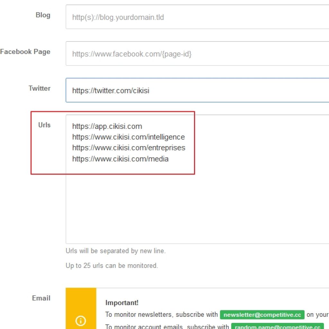This screenshot has height=329, width=329.
Task: Focus the Twitter URL field
Action: 197,90
